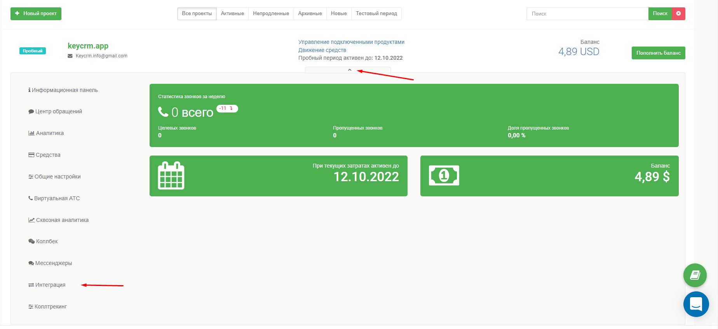The height and width of the screenshot is (329, 718).
Task: Click the 4,89 $ value in the Баланс card
Action: (652, 177)
